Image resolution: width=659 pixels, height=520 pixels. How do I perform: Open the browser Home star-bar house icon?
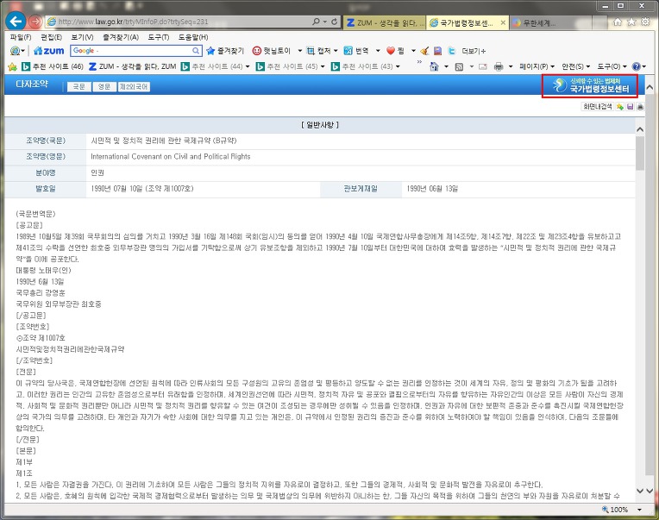point(618,22)
